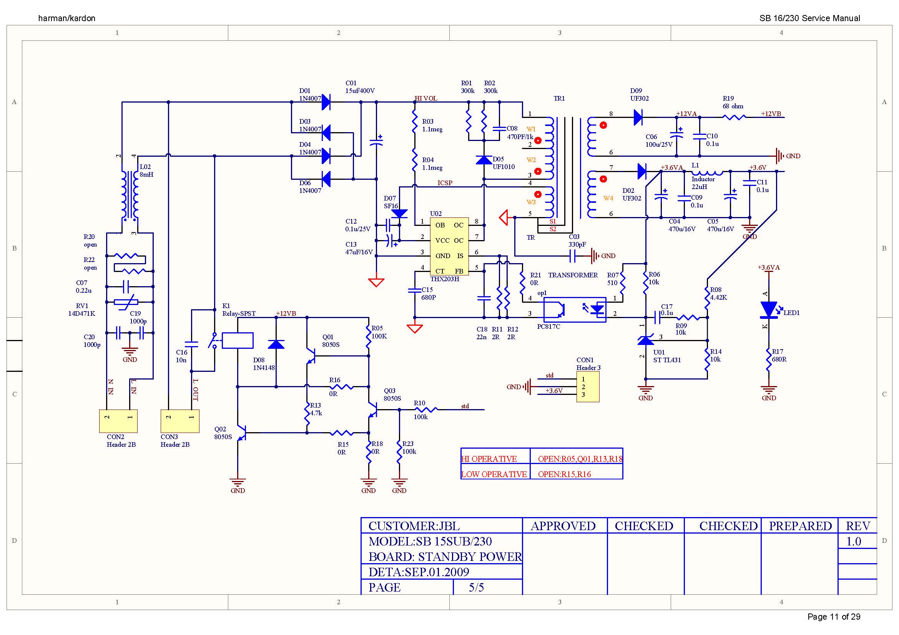Click the CON3 Header 2B connector box
Screen dimensions: 899x635
(x=180, y=421)
